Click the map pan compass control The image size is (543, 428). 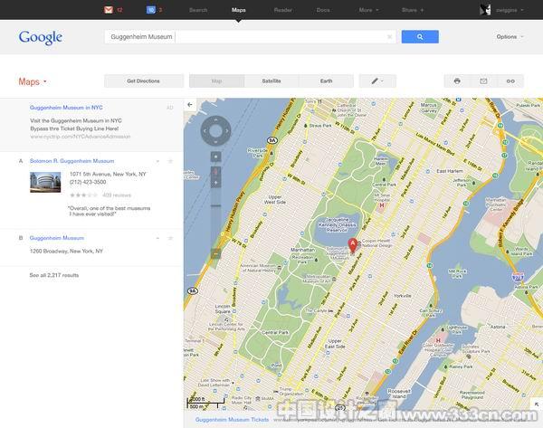215,131
